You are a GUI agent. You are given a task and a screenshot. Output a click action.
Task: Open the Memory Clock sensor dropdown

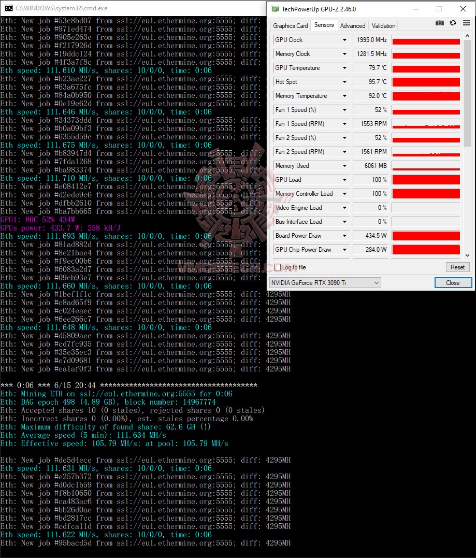pos(344,54)
